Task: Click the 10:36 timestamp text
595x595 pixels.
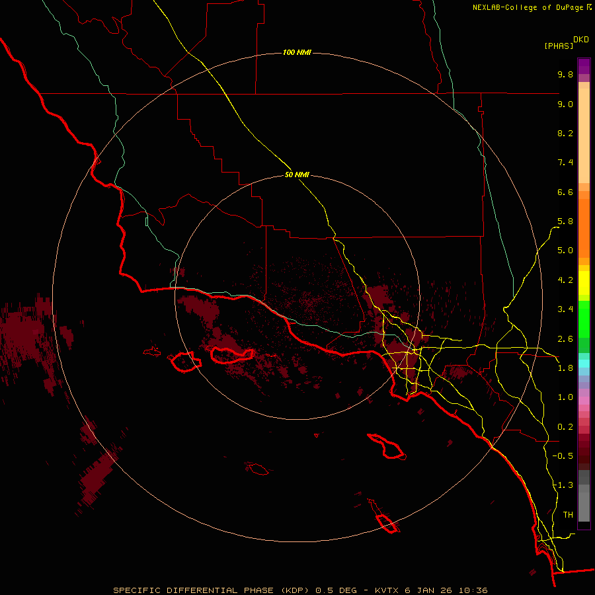Action: pos(473,590)
